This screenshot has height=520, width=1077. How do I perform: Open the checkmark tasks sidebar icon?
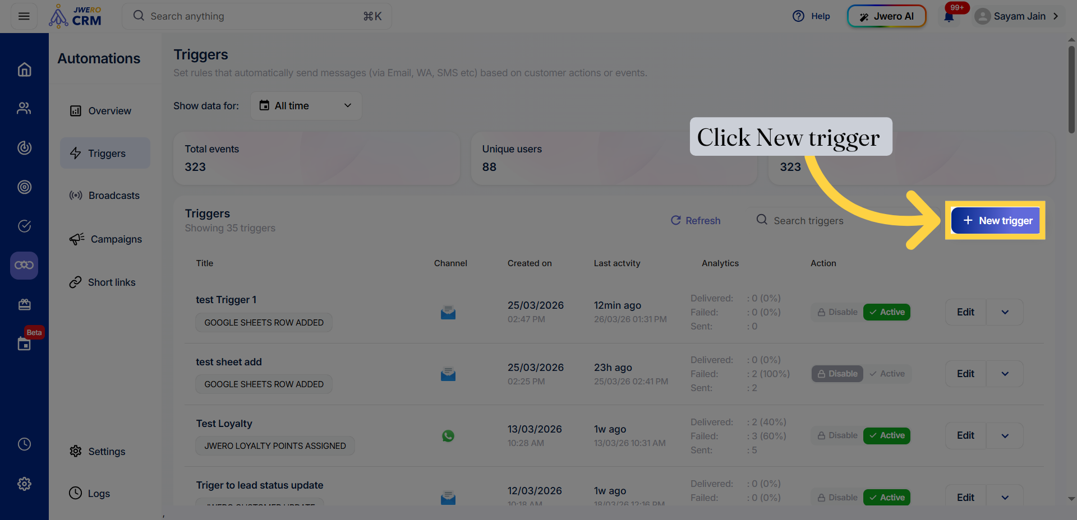pos(24,226)
